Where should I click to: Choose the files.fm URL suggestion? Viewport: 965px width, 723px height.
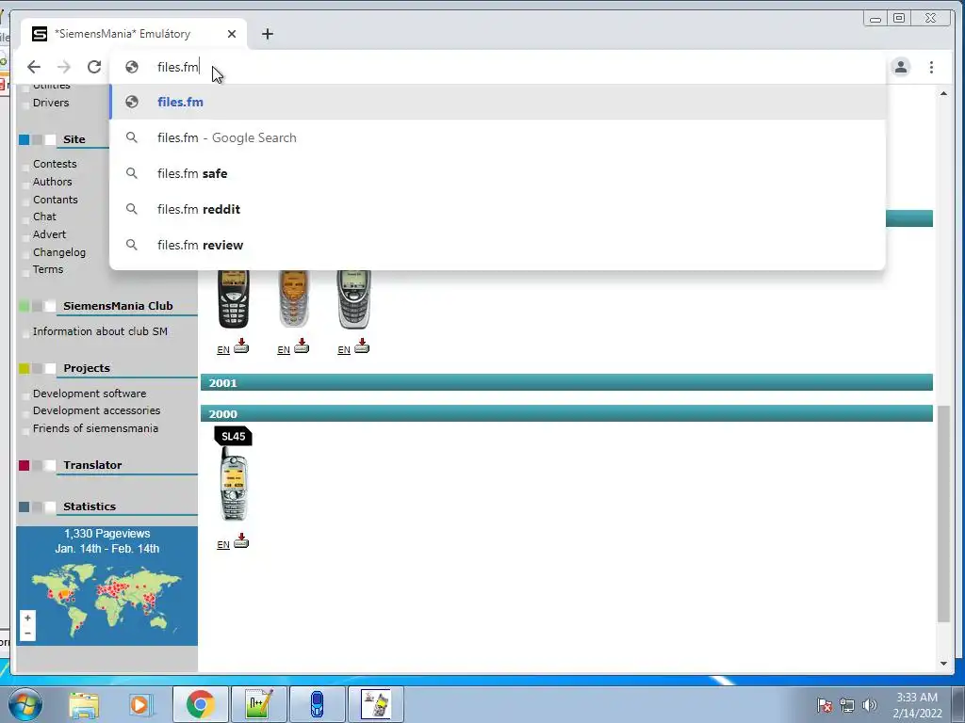(498, 102)
